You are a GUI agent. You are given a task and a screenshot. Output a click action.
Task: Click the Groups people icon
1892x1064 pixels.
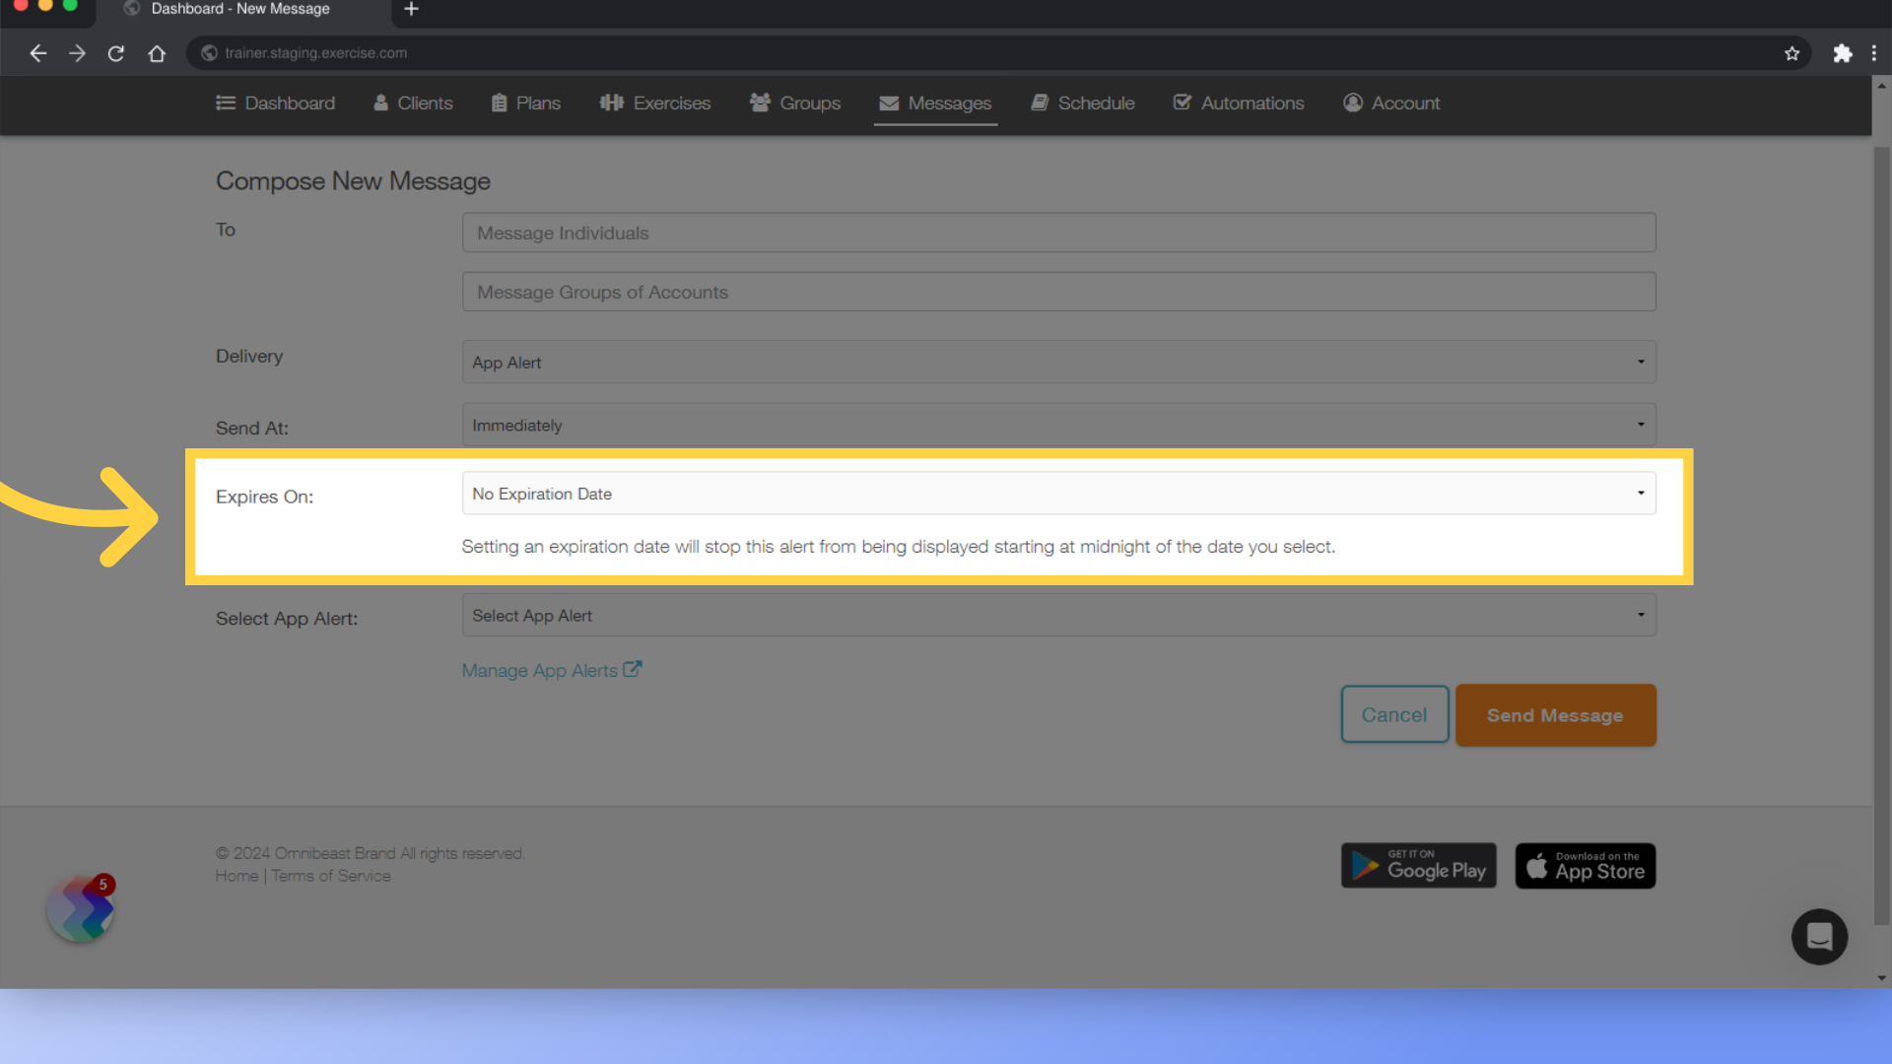click(760, 102)
